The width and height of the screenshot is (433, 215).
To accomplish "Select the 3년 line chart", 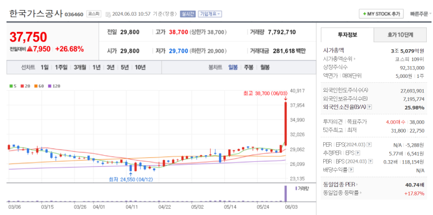I will point(110,67).
